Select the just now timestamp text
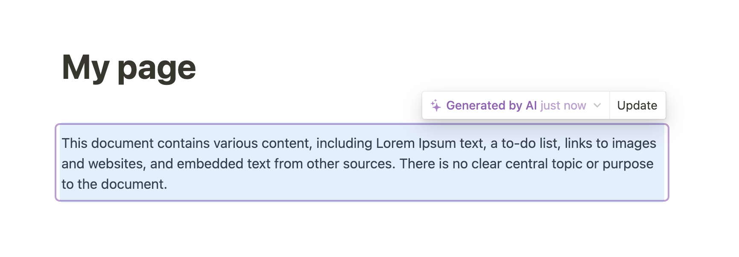This screenshot has height=257, width=739. pos(563,105)
